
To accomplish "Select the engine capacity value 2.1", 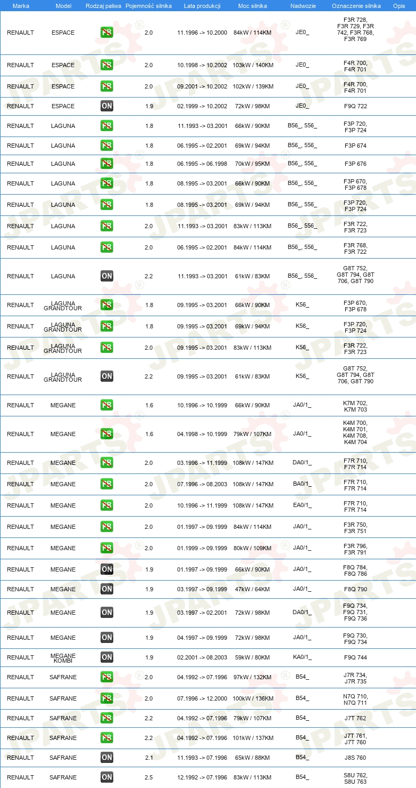I will point(149,758).
